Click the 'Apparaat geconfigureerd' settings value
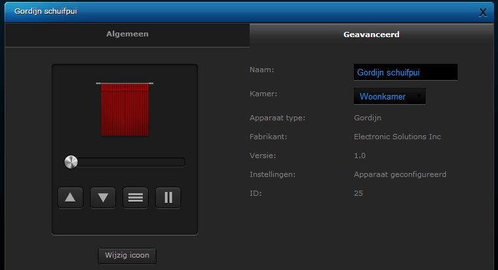The height and width of the screenshot is (270, 498). pyautogui.click(x=400, y=174)
